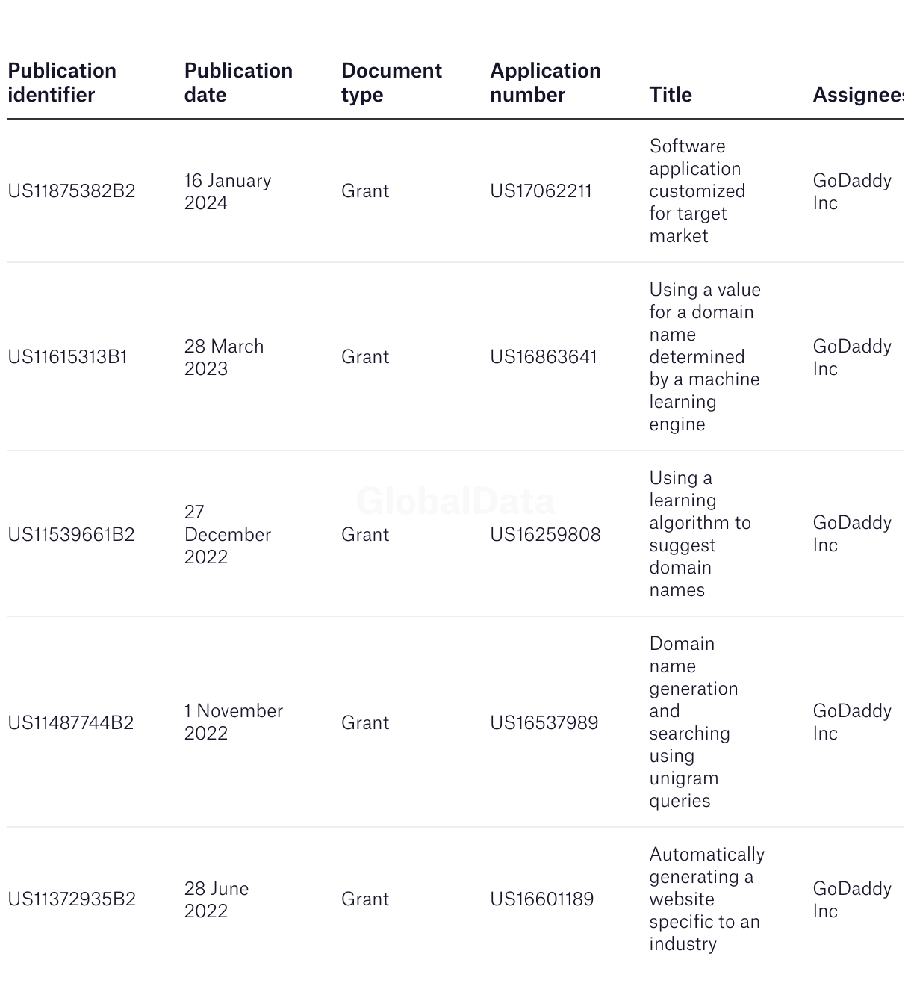Click the 1 November 2022 publication date
911x1001 pixels.
point(233,722)
